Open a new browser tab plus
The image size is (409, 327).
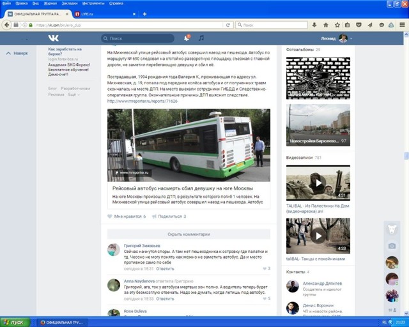point(144,14)
